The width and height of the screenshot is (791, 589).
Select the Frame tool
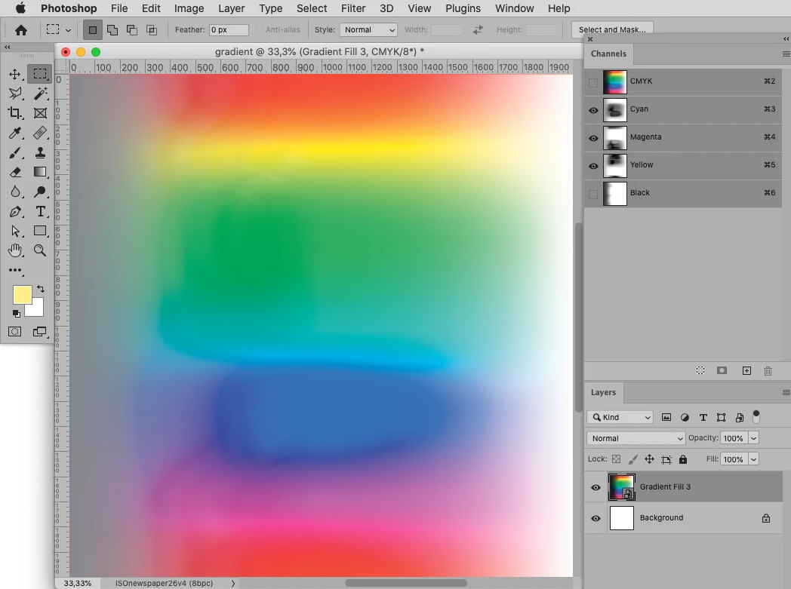click(x=40, y=113)
